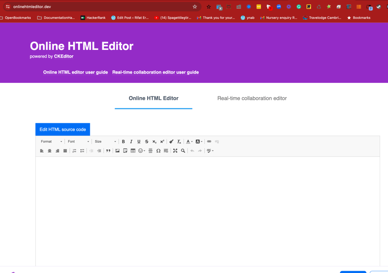
Task: Click the embed media icon
Action: (x=125, y=151)
